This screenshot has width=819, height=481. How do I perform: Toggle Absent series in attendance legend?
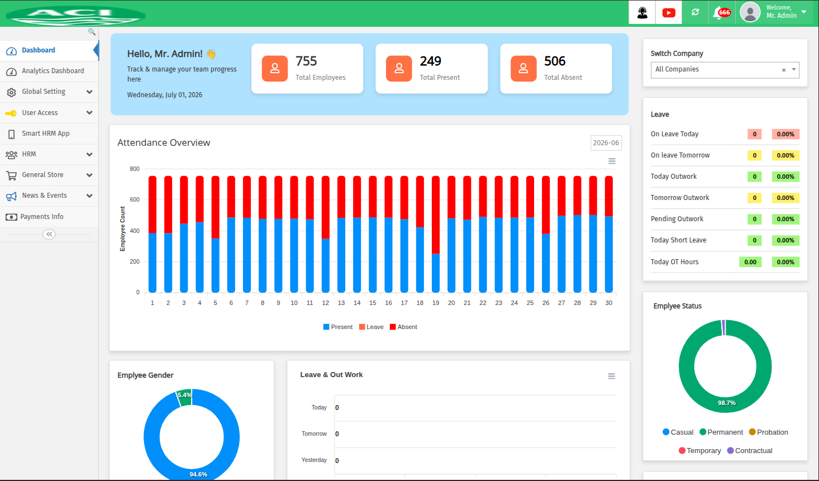pos(403,327)
